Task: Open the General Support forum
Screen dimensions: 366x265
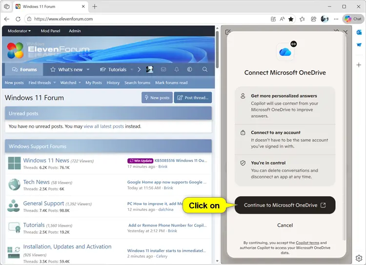Action: [43, 204]
